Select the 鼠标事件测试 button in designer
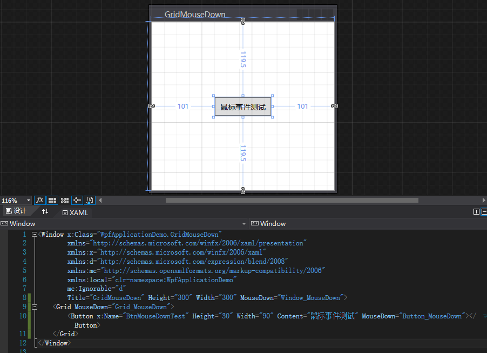Image resolution: width=487 pixels, height=353 pixels. tap(243, 106)
